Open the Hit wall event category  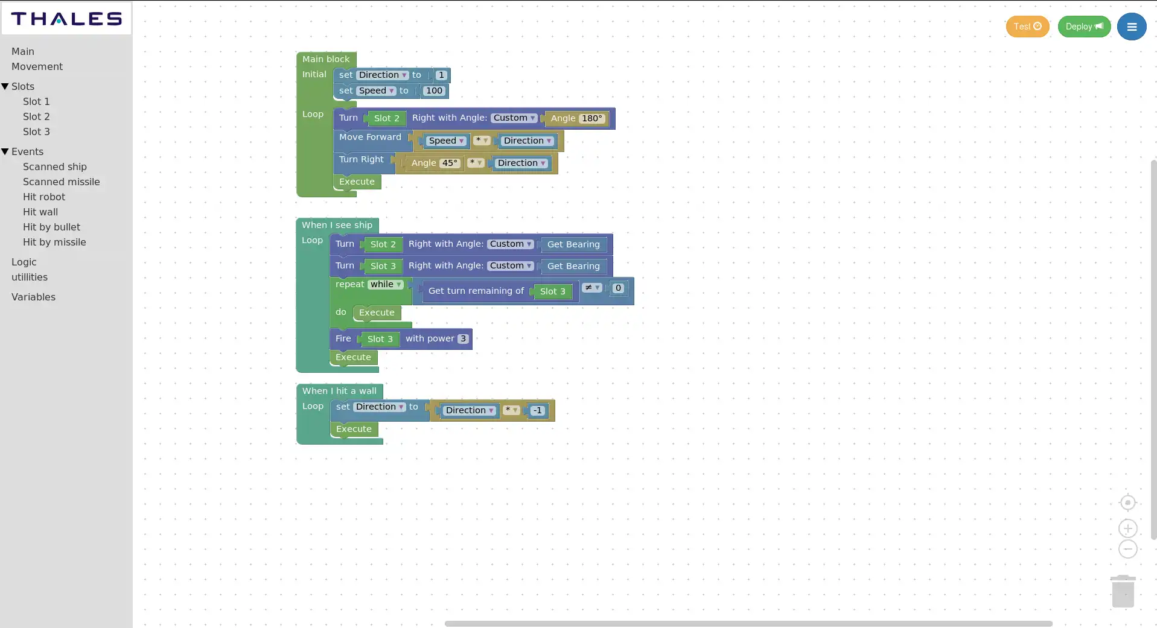[x=40, y=212]
